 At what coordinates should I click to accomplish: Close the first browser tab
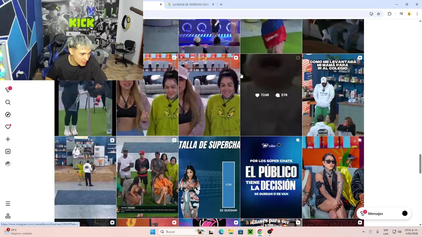161,4
